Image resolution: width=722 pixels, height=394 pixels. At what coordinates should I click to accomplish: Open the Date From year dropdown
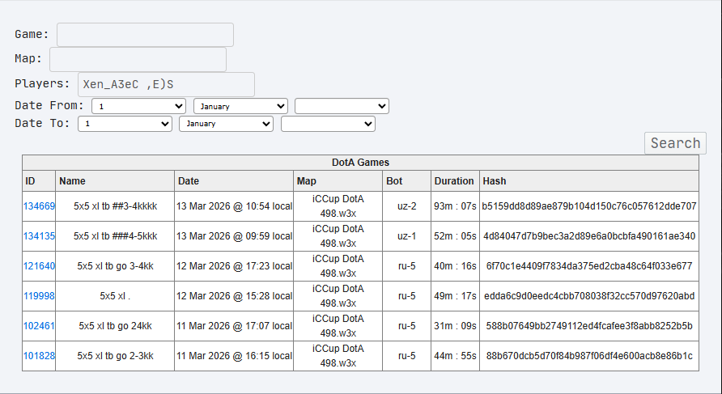coord(342,106)
